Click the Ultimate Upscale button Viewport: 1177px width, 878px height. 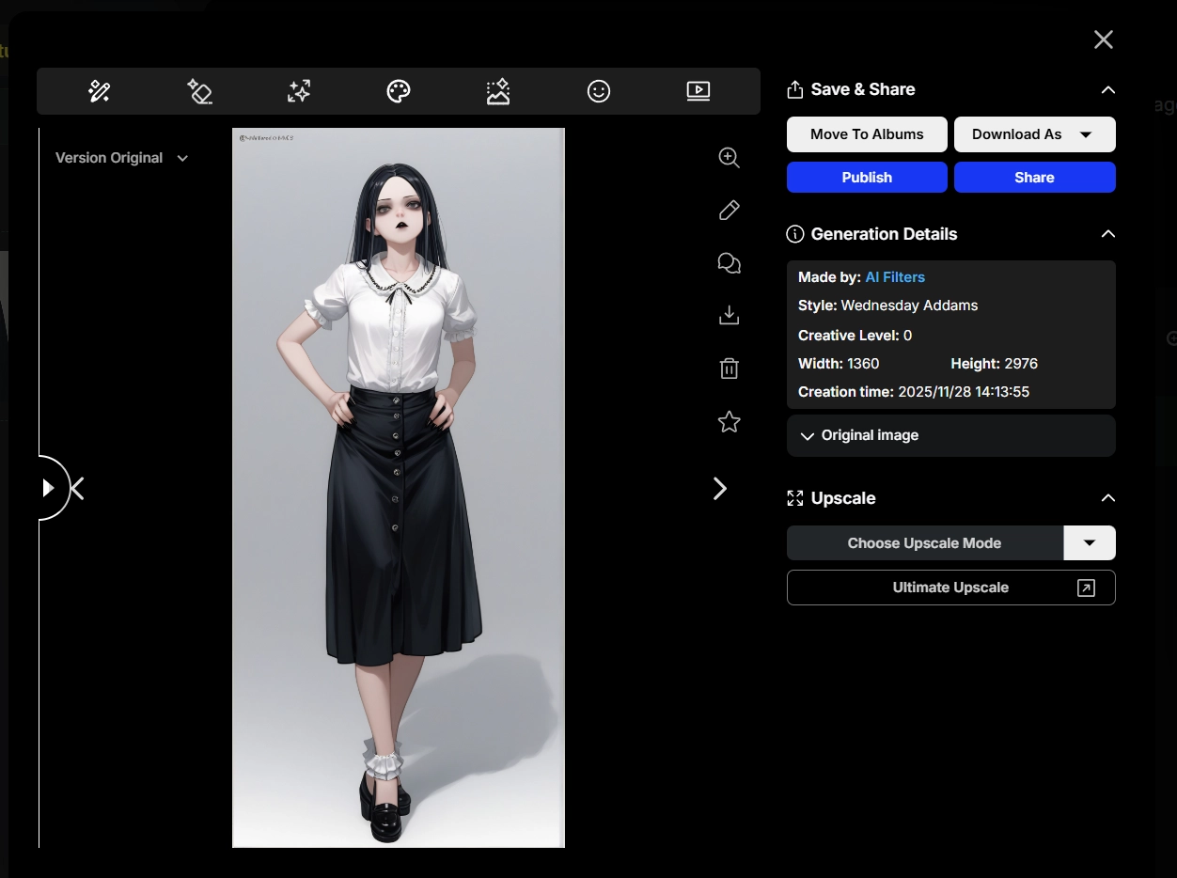point(950,587)
